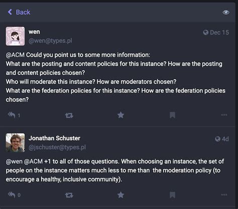Toggle sensitive content visibility with eye icon
This screenshot has width=238, height=209.
pos(225,12)
